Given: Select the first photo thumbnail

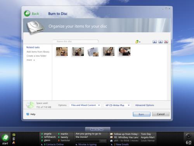Looking at the screenshot, I should point(62,51).
